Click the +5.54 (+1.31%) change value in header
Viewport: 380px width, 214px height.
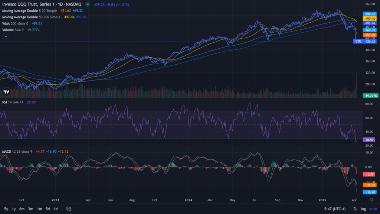(x=118, y=4)
